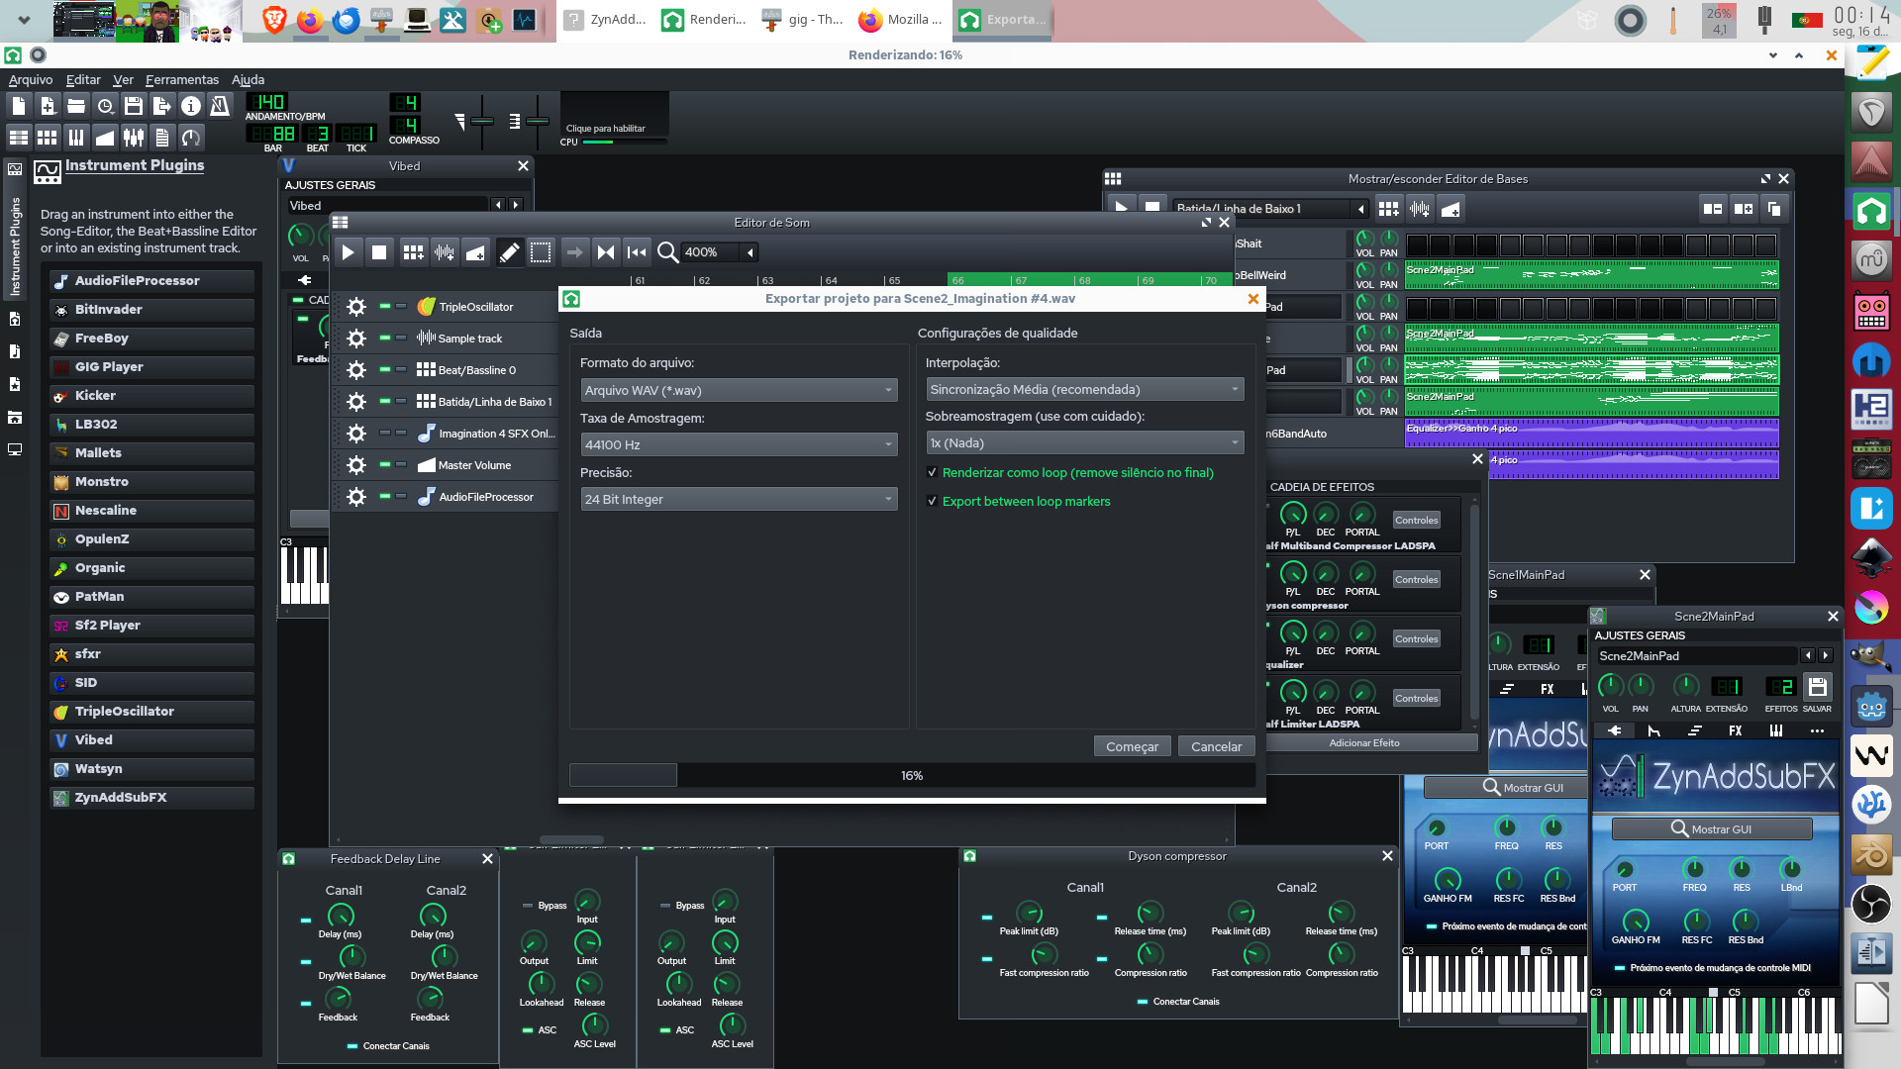Click the zoom magnifier icon in the song editor
The image size is (1901, 1069).
(x=668, y=252)
